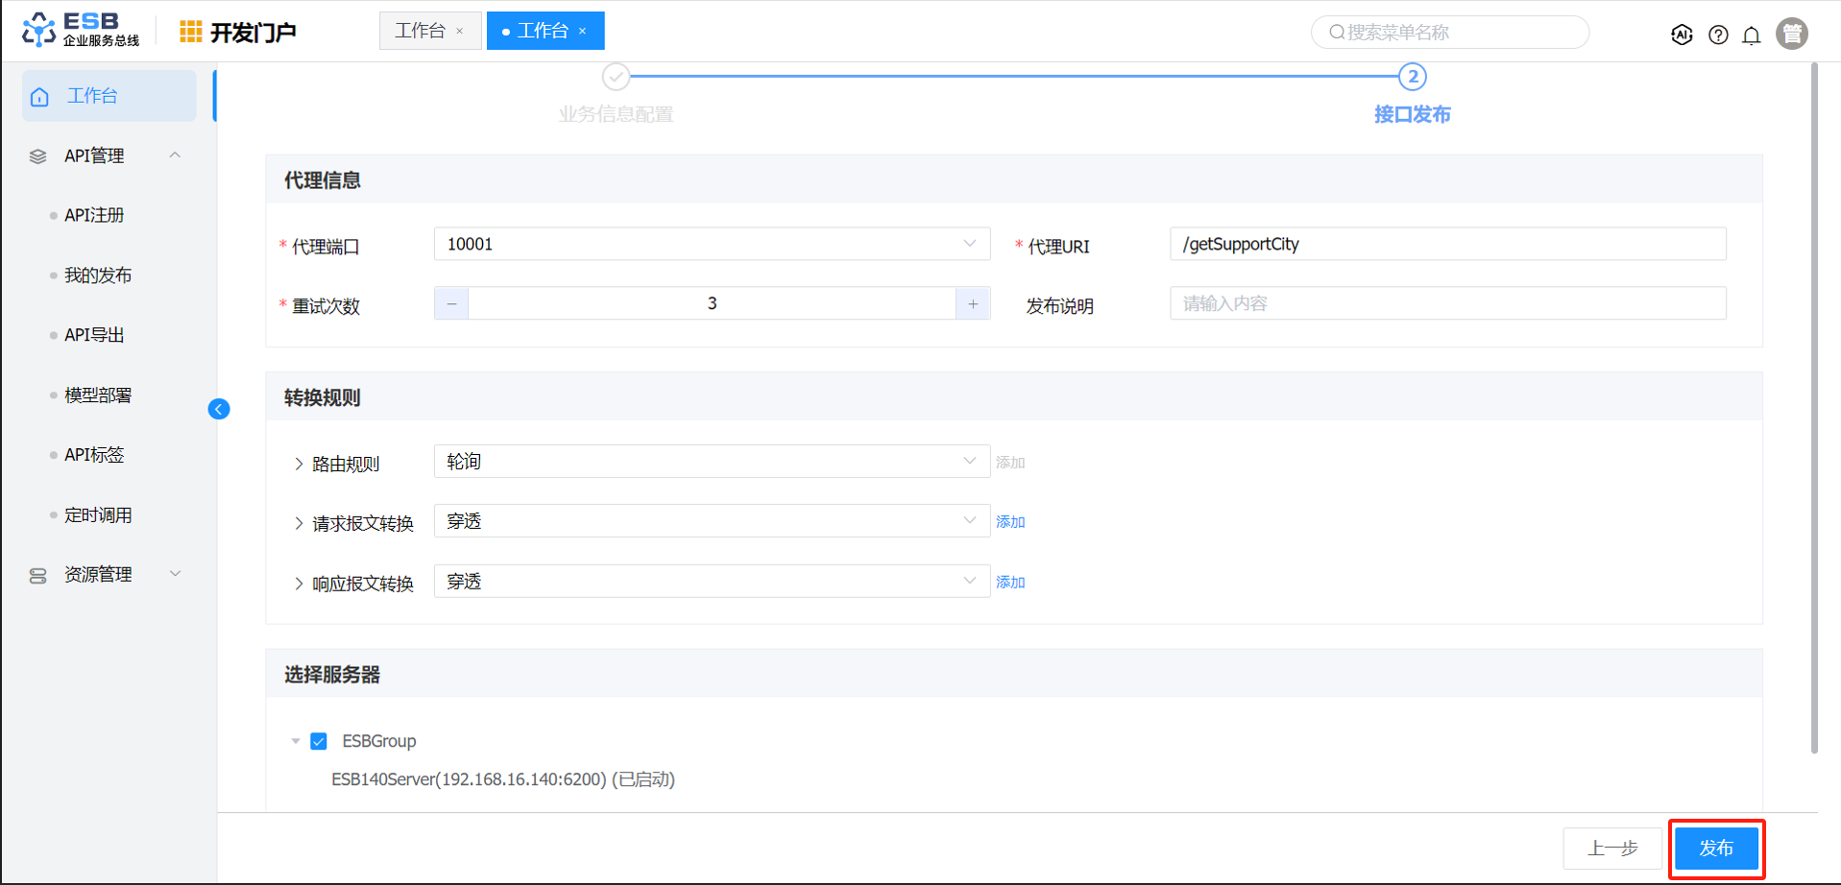The width and height of the screenshot is (1841, 885).
Task: Click the AI assistant icon in header
Action: 1681,35
